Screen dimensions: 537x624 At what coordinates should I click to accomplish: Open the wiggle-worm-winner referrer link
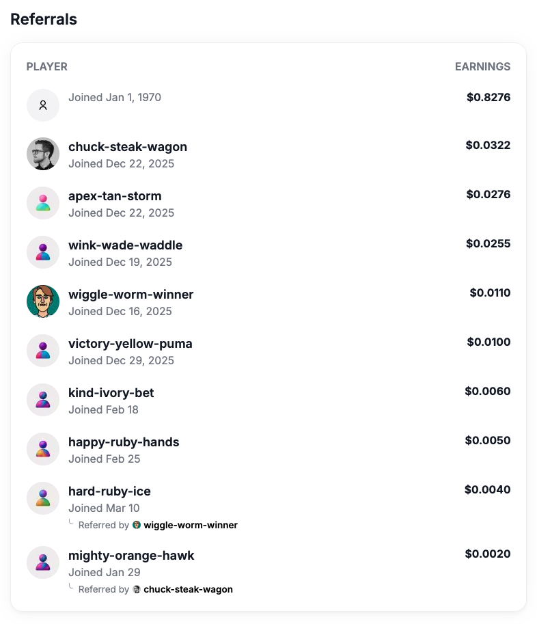coord(190,525)
